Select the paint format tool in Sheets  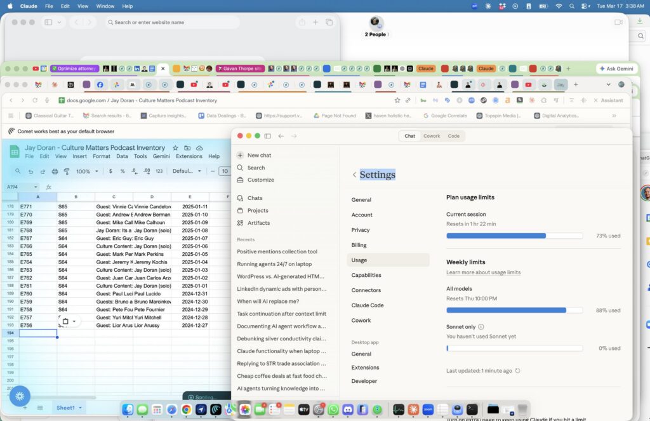67,171
